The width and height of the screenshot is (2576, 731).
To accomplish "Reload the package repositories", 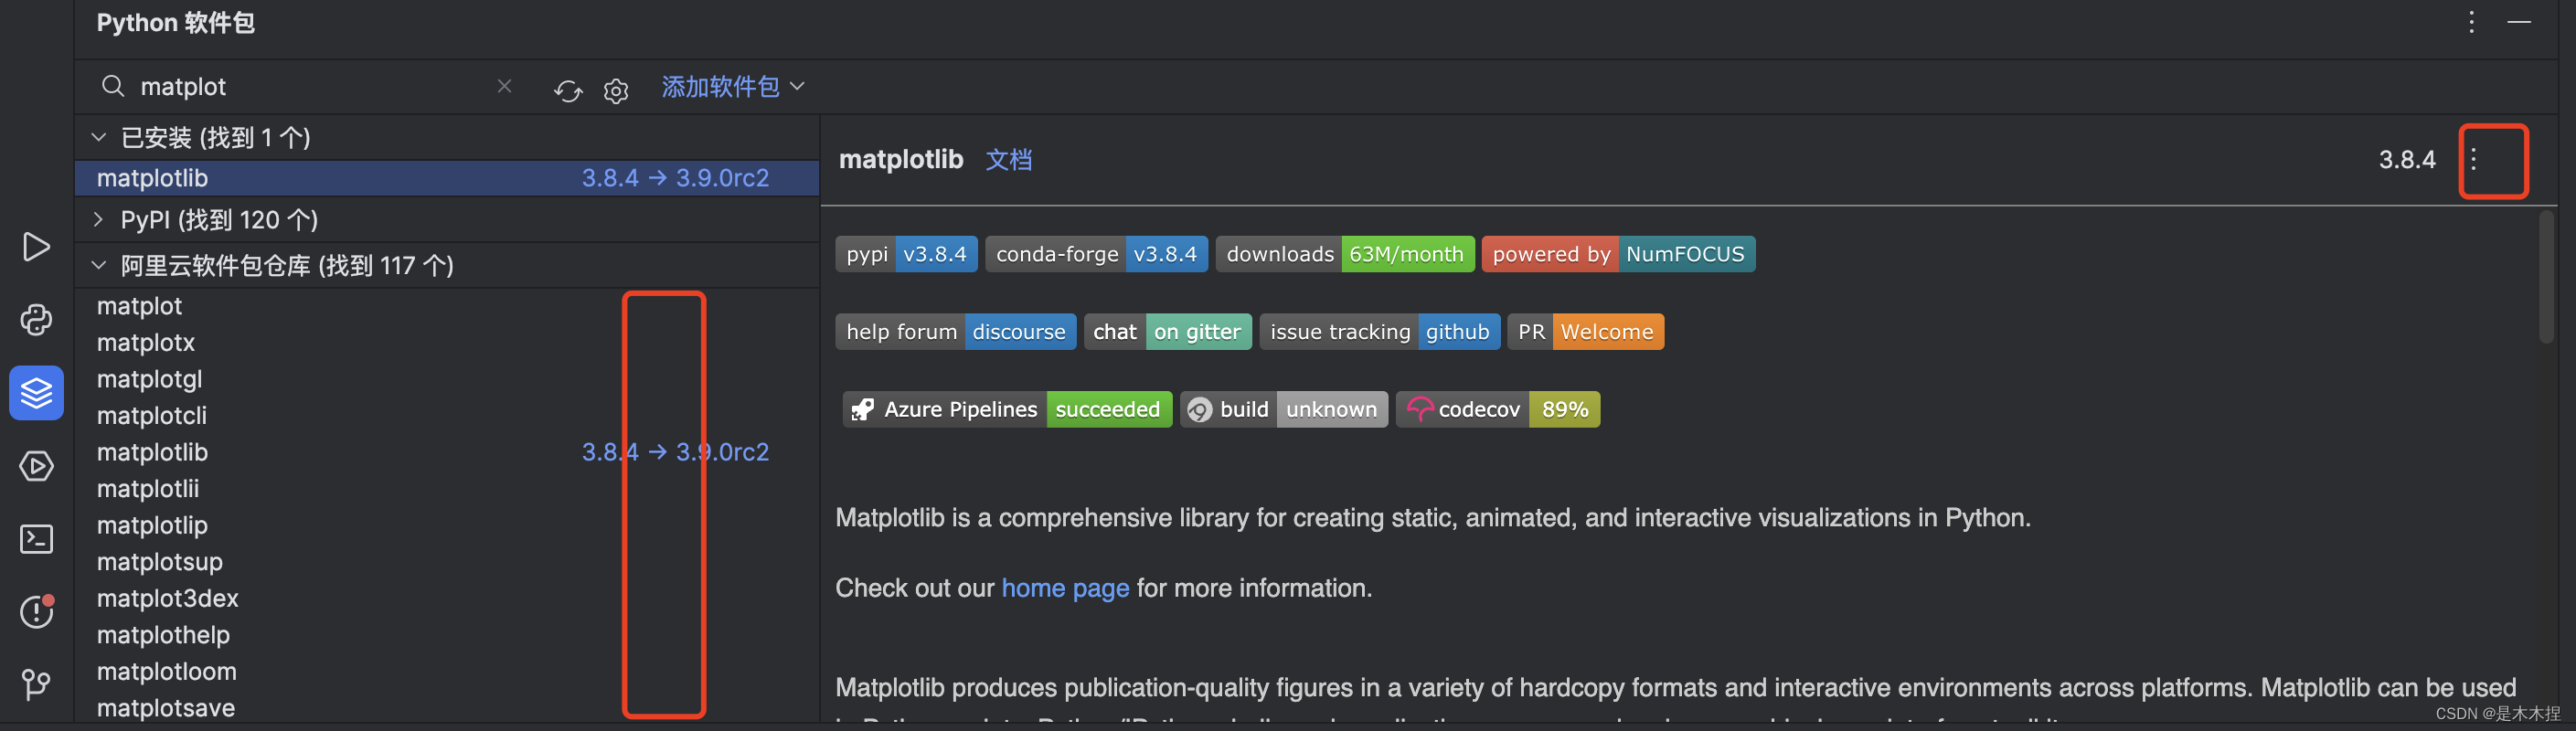I will click(x=568, y=91).
